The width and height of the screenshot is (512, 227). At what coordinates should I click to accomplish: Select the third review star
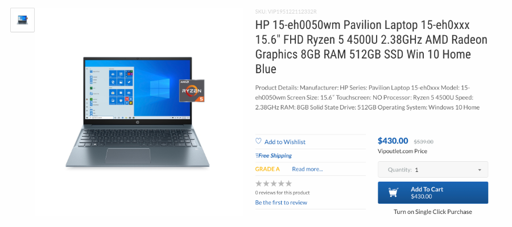274,183
